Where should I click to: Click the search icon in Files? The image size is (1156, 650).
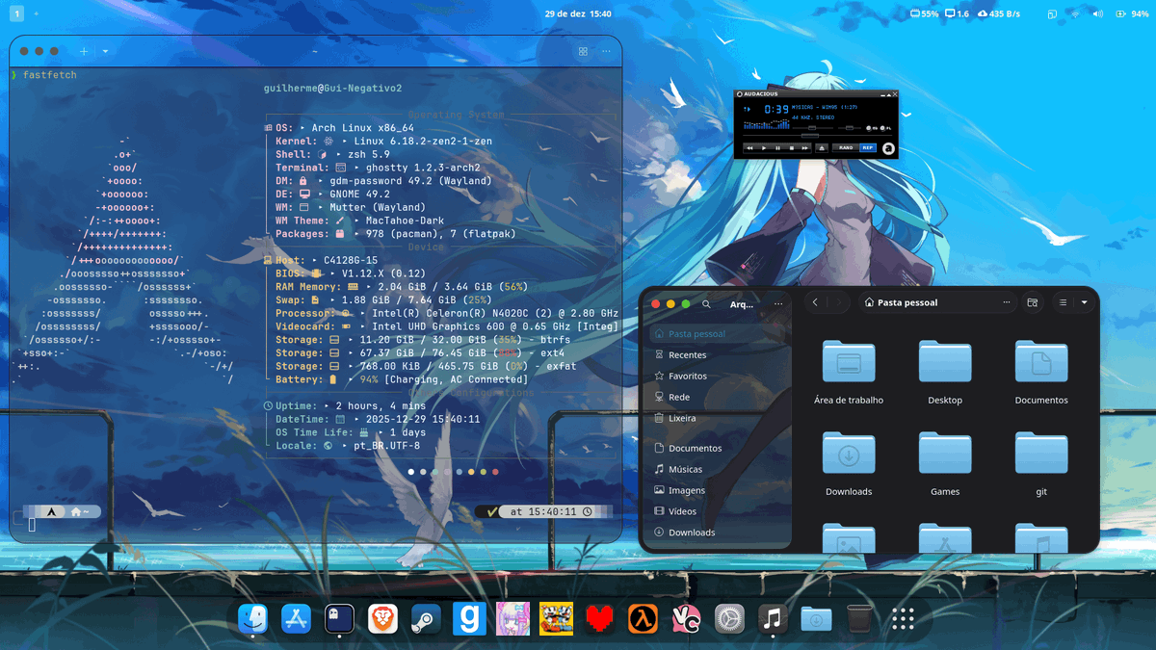(706, 303)
